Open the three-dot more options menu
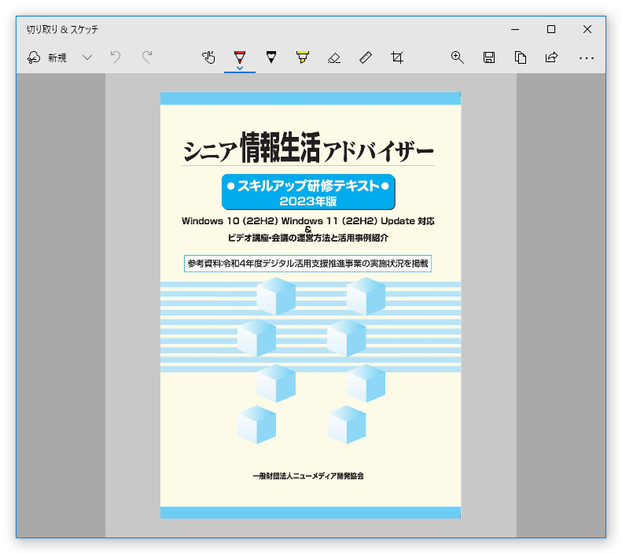This screenshot has width=622, height=554. tap(587, 57)
